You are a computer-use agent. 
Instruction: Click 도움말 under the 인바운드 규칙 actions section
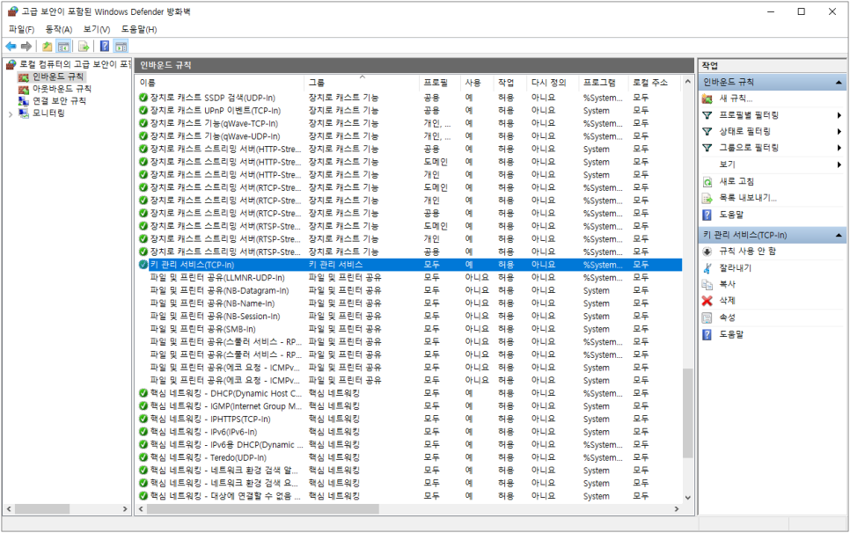(x=731, y=215)
